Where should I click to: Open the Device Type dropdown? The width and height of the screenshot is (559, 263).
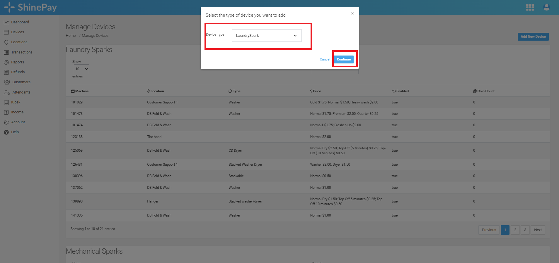[x=267, y=35]
